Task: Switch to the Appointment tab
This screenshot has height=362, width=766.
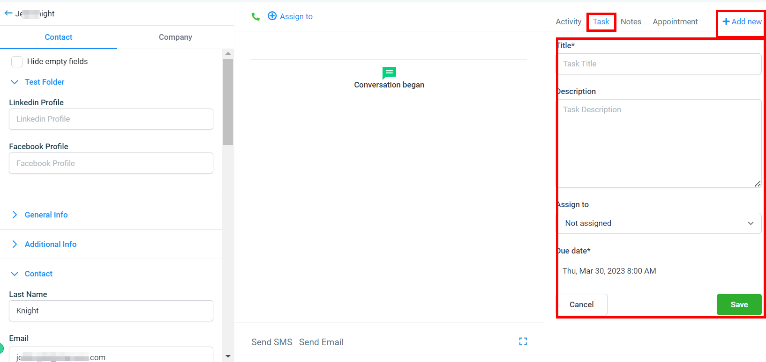Action: [675, 22]
